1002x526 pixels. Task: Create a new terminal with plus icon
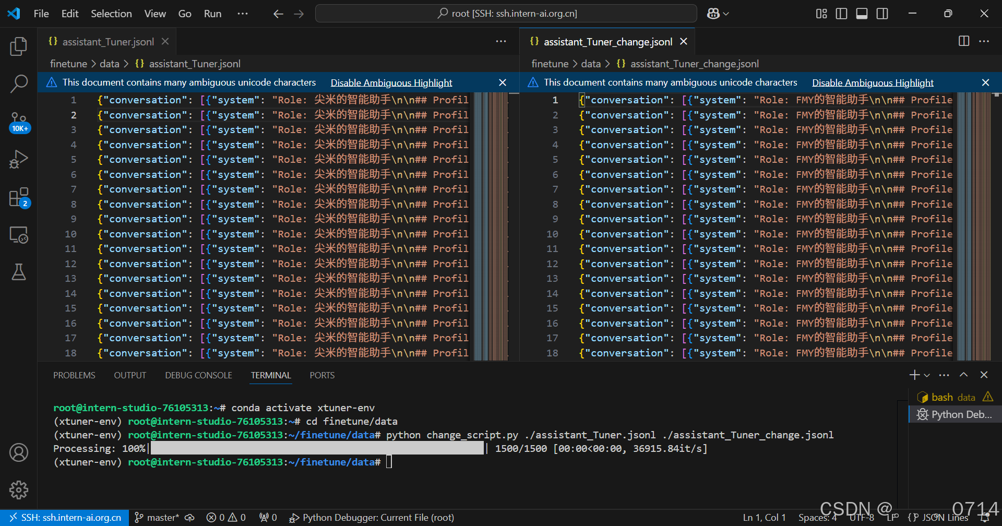914,375
